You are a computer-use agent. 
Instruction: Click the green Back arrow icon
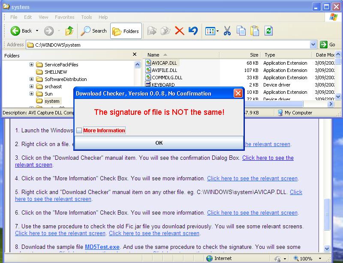[15, 31]
